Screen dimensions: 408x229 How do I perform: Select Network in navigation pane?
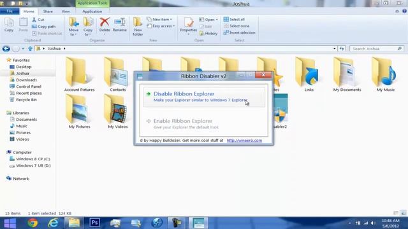tap(21, 179)
